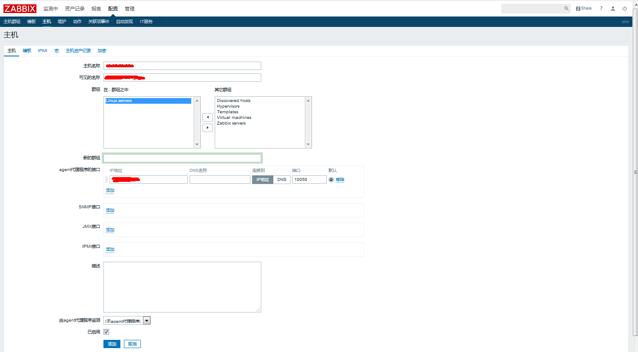638x352 pixels.
Task: Select Linux servers in groups list
Action: coord(148,101)
